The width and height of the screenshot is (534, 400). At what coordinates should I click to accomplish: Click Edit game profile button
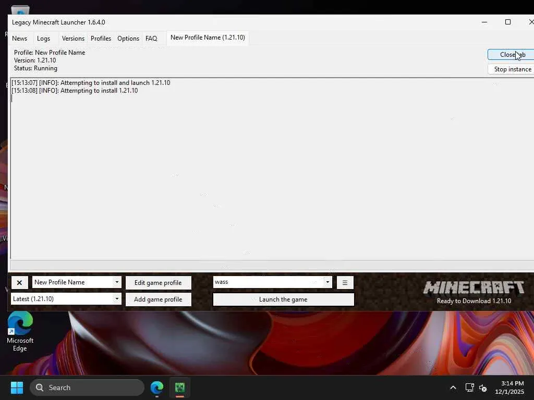click(158, 283)
